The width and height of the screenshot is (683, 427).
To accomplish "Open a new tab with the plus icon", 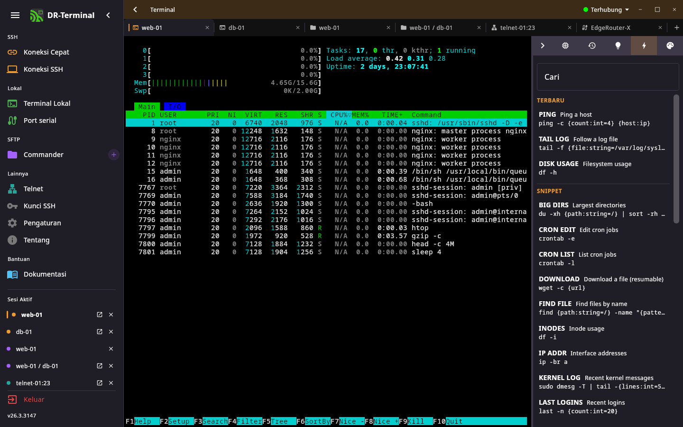I will (x=677, y=28).
